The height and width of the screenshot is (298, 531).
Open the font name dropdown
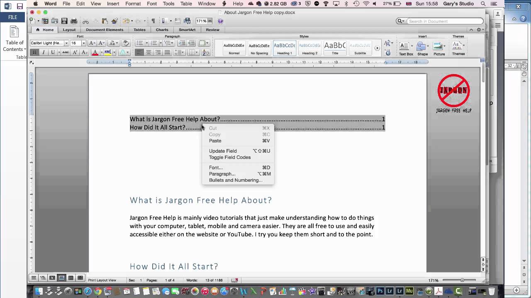coord(66,43)
